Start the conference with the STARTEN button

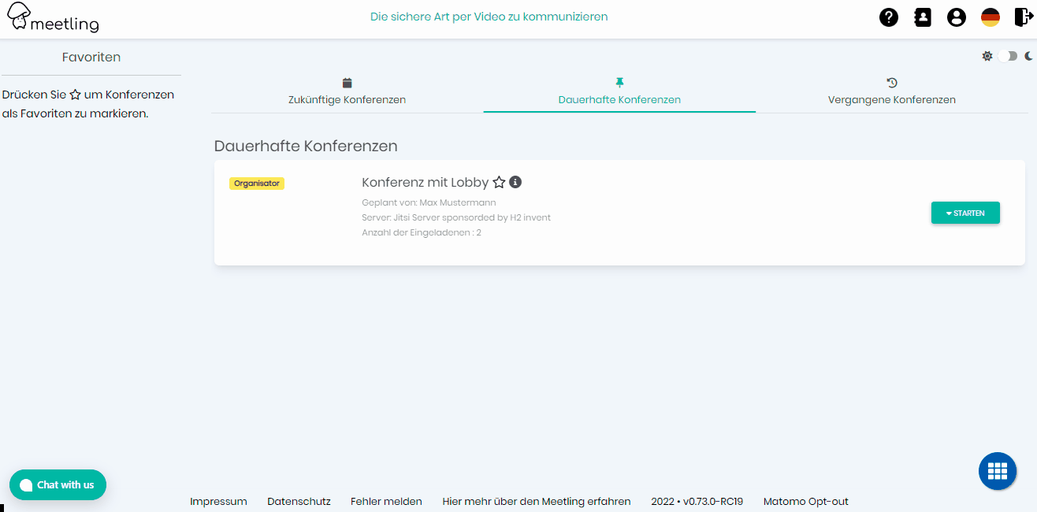[971, 213]
